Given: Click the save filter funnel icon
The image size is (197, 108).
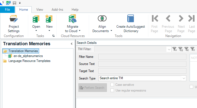Looking at the screenshot, I should [x=180, y=49].
